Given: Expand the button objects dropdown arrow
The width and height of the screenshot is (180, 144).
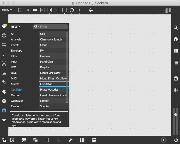Looking at the screenshot, I should (50, 13).
